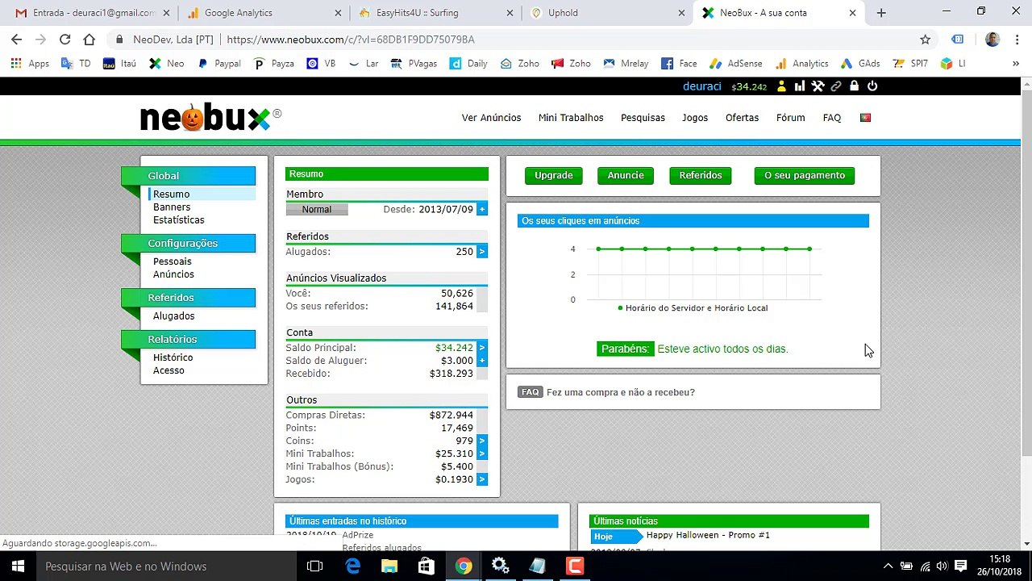This screenshot has width=1032, height=581.
Task: Launch Edge from the taskbar
Action: pyautogui.click(x=352, y=566)
